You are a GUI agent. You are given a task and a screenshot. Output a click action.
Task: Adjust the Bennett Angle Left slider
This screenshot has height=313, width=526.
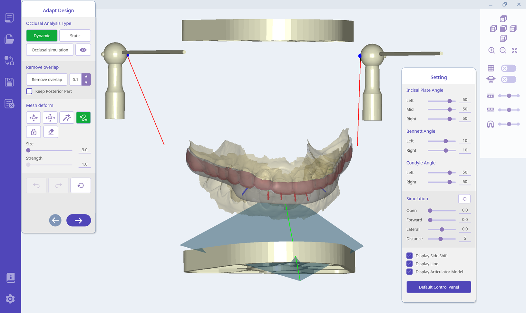point(446,141)
